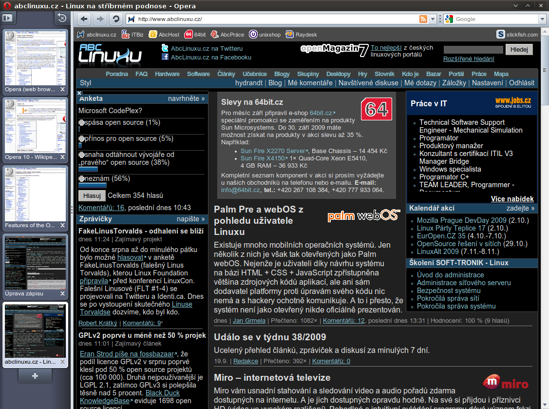Select poll option 'přínos pro open source'
This screenshot has width=549, height=409.
point(81,139)
